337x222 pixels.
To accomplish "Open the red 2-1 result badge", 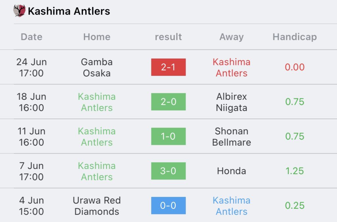I will coord(168,67).
